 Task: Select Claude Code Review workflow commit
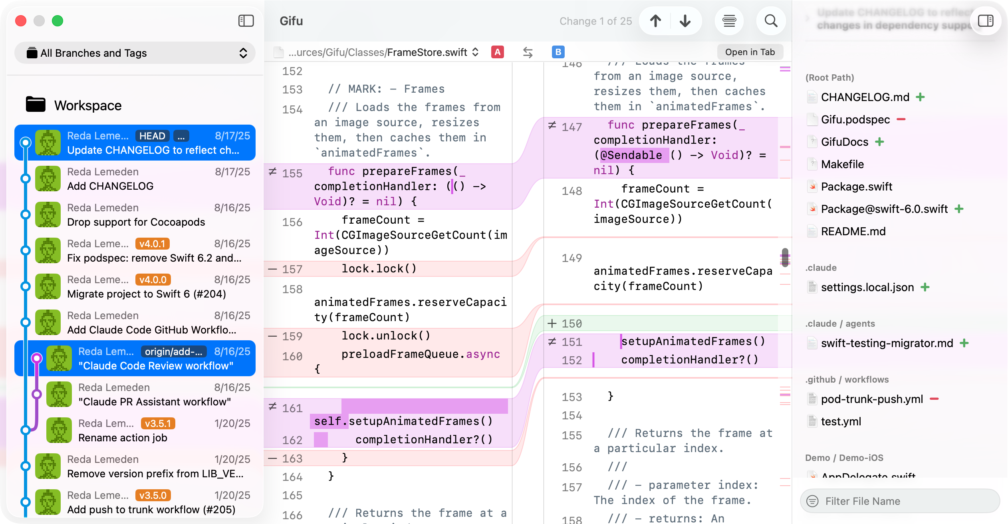pyautogui.click(x=135, y=358)
